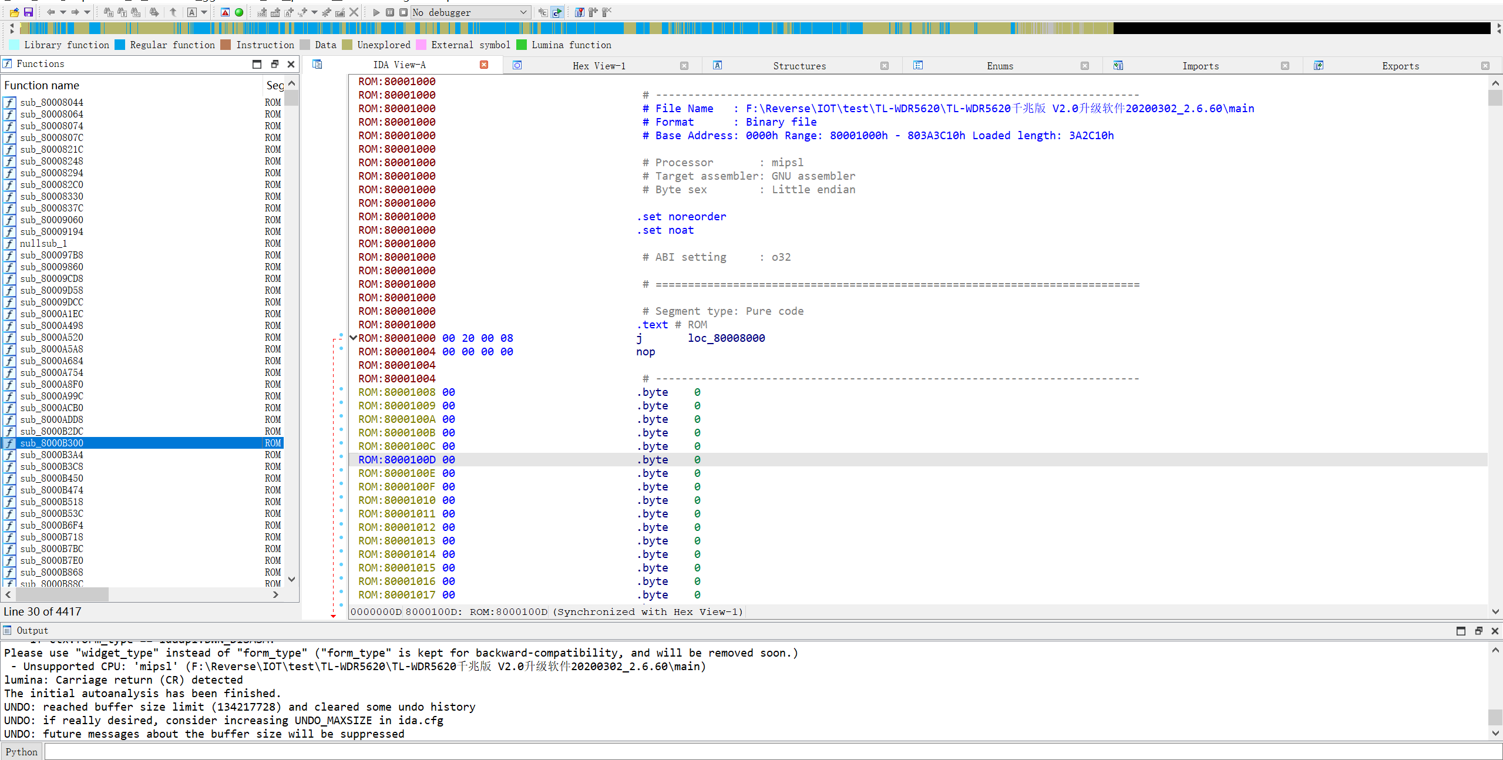Click the red warning triangle icon
1503x760 pixels.
[225, 12]
